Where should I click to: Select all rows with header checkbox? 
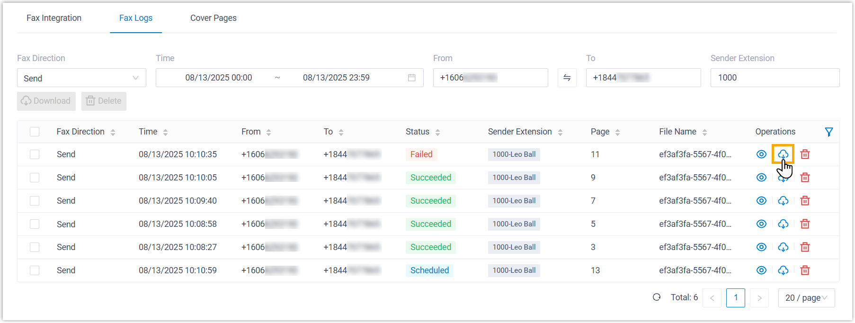(x=35, y=132)
